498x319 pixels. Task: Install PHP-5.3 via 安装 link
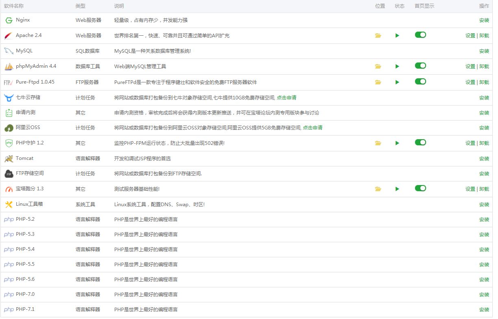pyautogui.click(x=484, y=235)
